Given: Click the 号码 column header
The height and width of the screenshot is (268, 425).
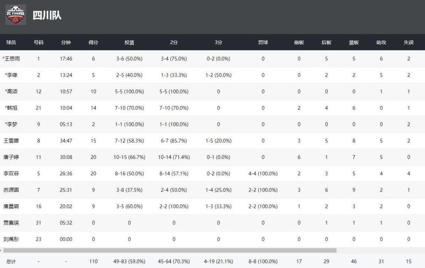Looking at the screenshot, I should [x=39, y=42].
